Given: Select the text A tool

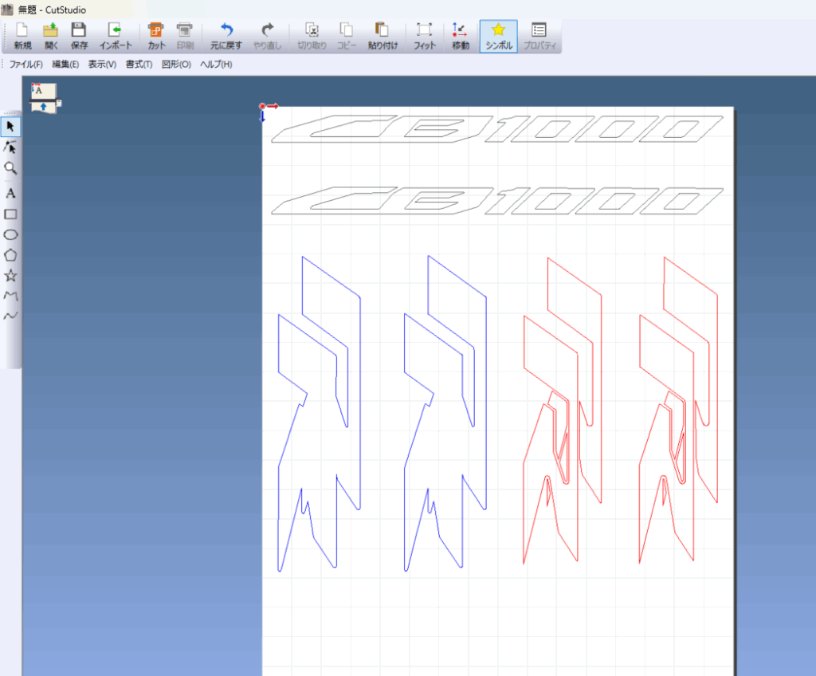Looking at the screenshot, I should [x=10, y=193].
